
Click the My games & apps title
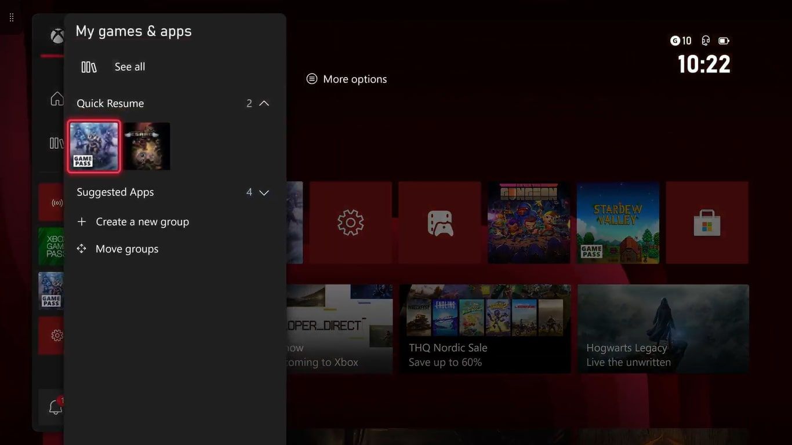133,31
